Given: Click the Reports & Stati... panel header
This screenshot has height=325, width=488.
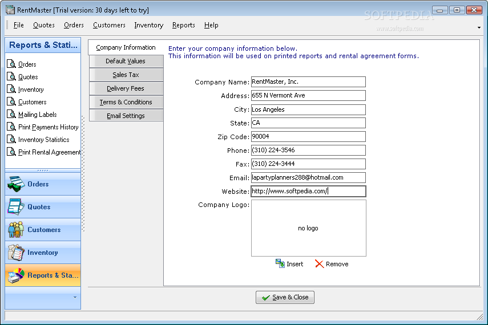Looking at the screenshot, I should [43, 45].
